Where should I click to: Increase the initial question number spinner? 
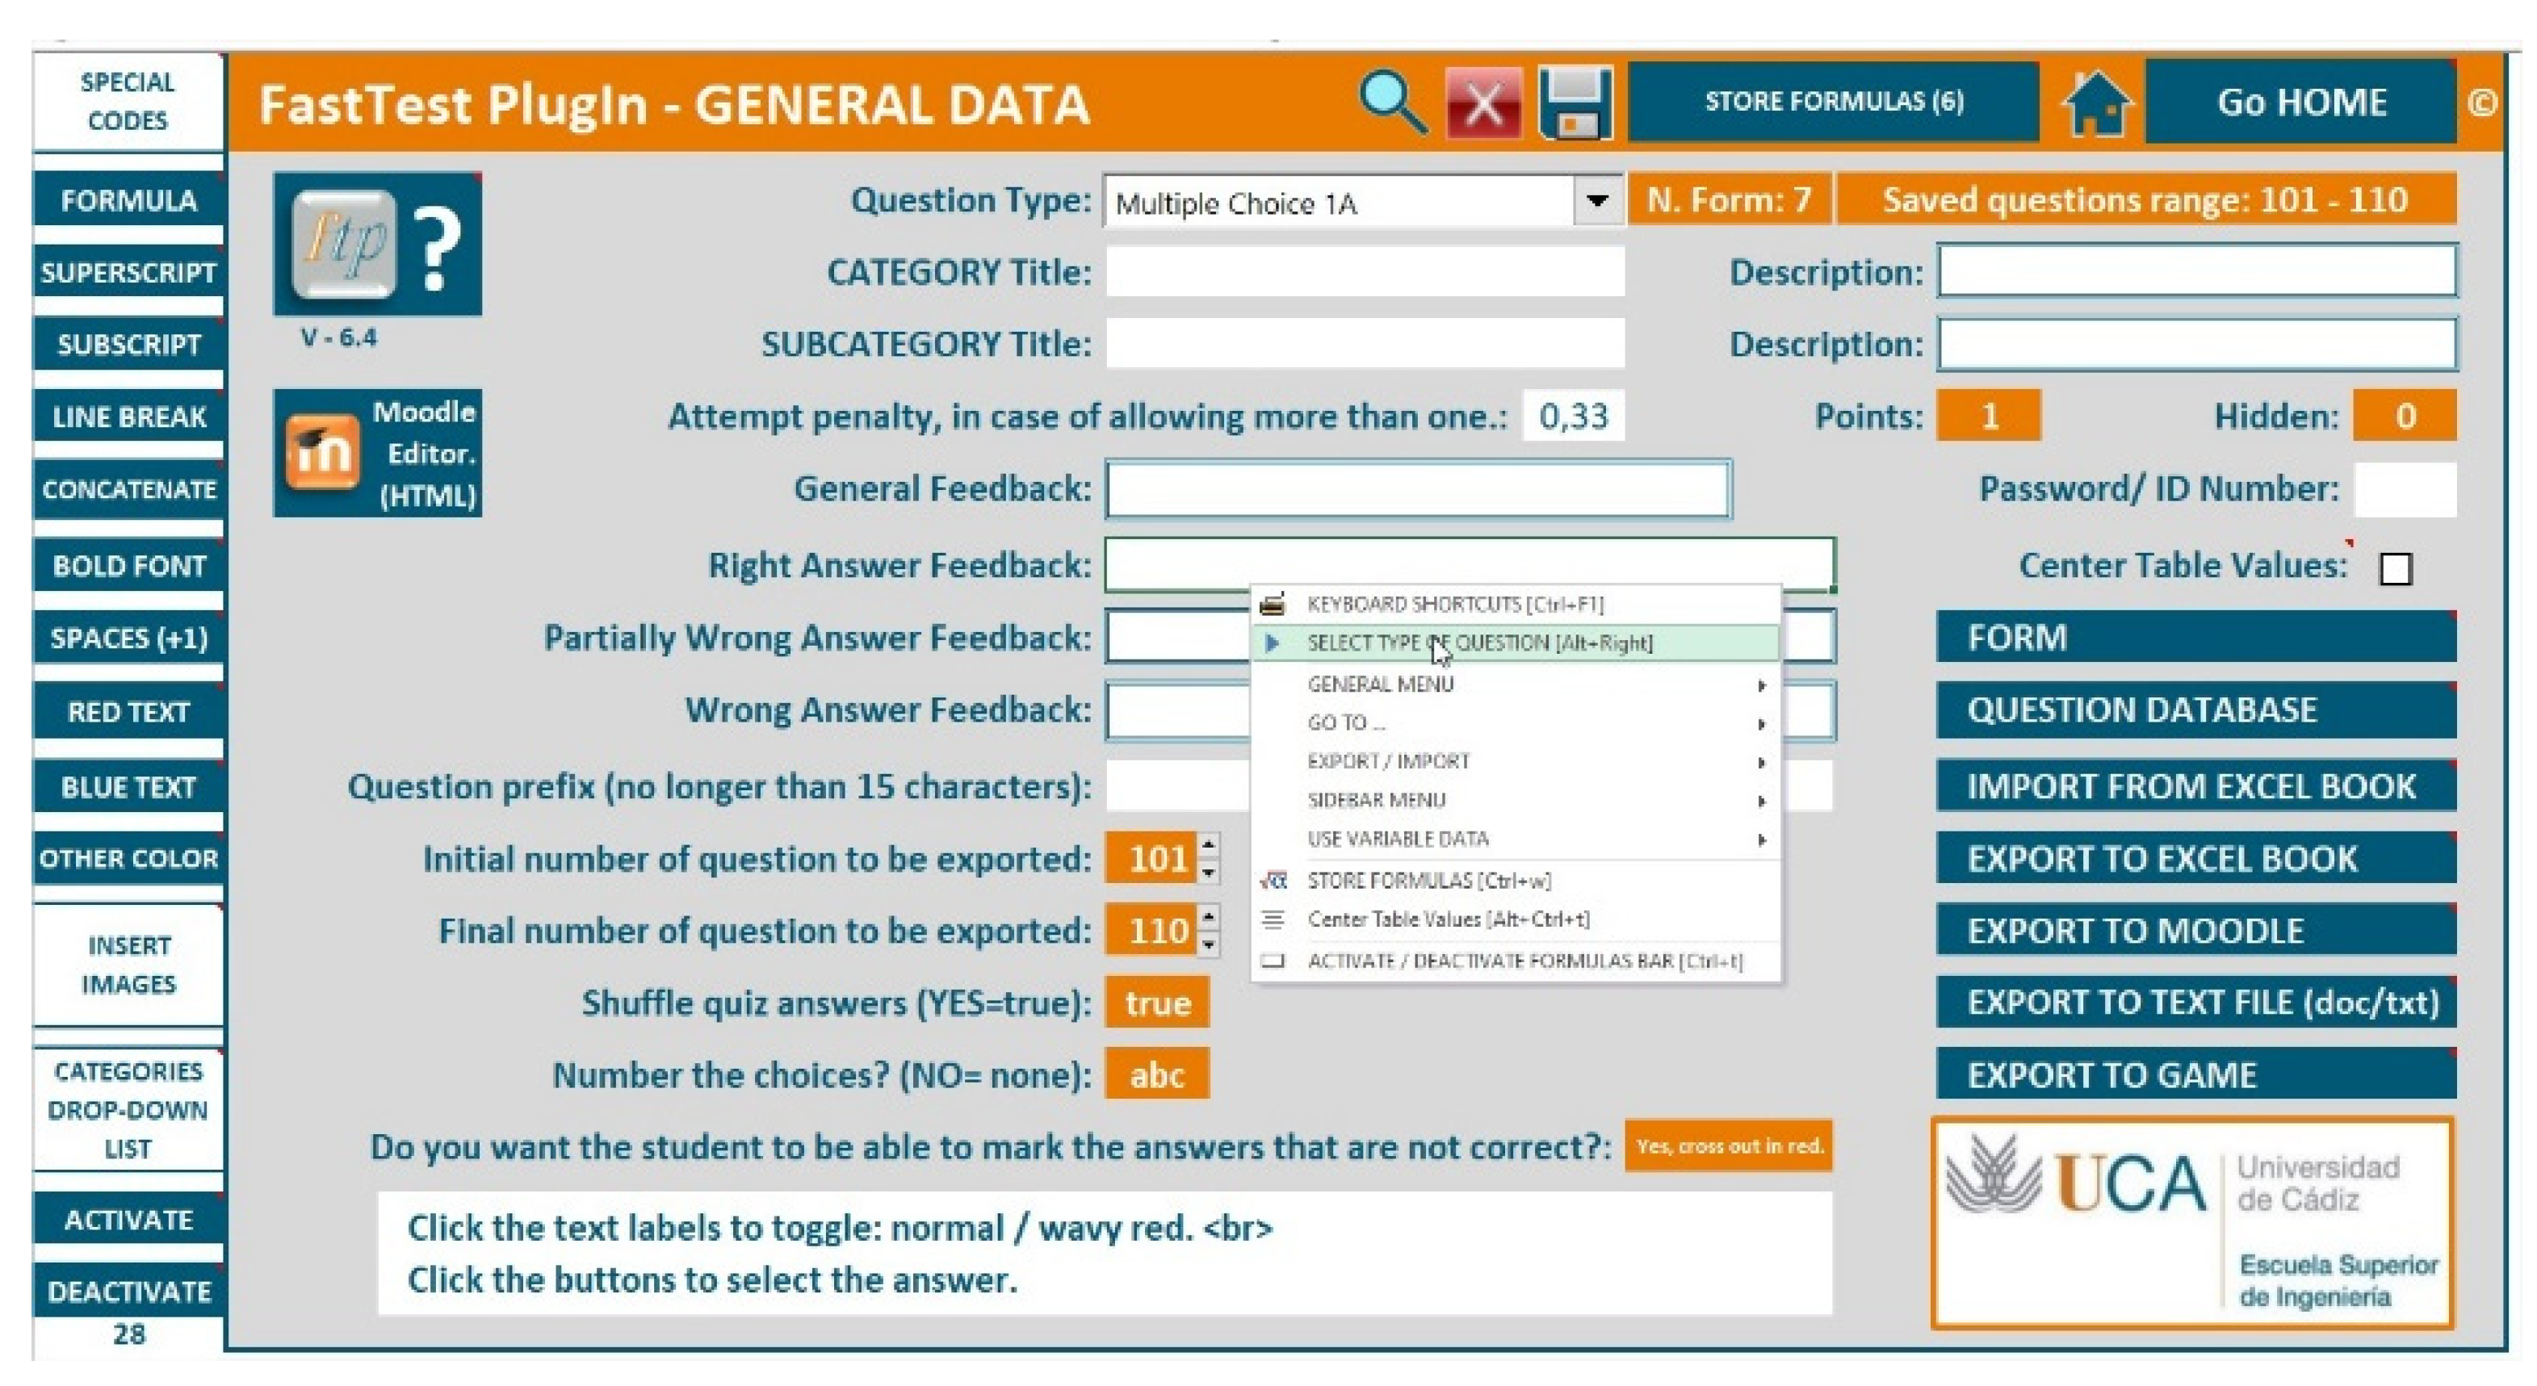coord(1209,846)
